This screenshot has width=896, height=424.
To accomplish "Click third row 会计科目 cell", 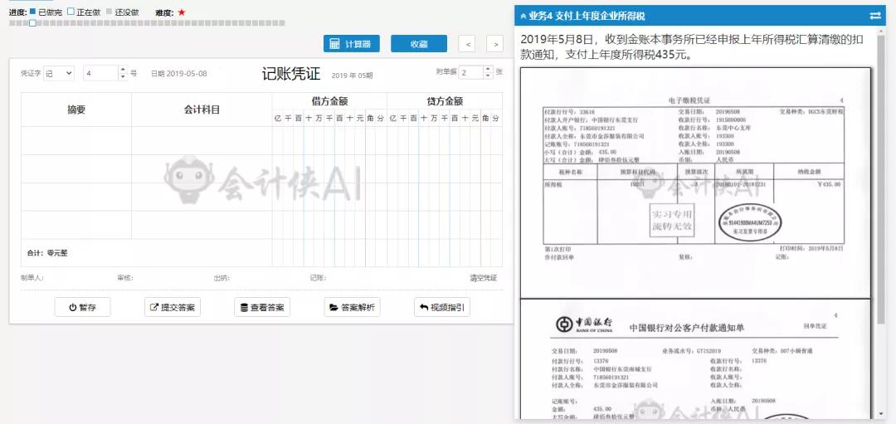I will [202, 197].
